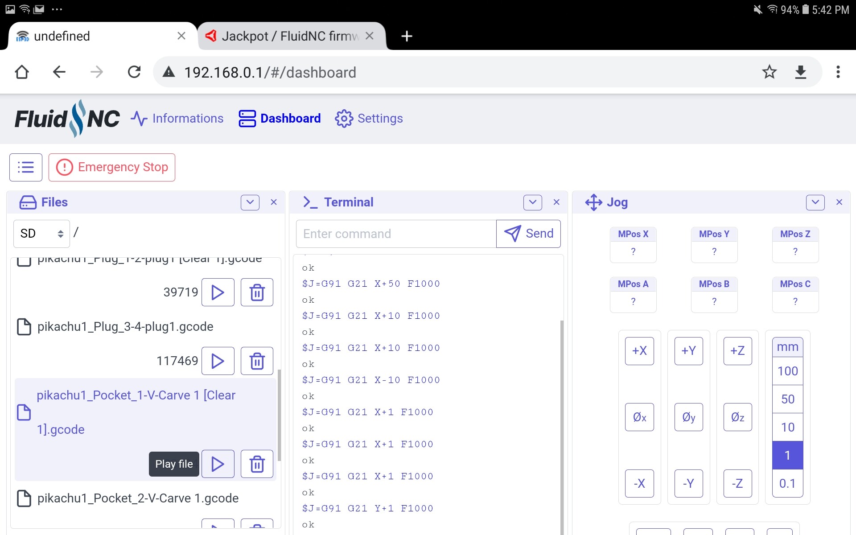The image size is (856, 535).
Task: Click the FluidNC logo
Action: click(67, 119)
